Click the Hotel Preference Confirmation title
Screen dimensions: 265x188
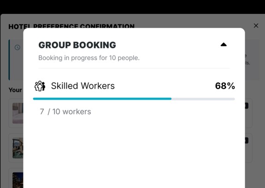coord(72,26)
